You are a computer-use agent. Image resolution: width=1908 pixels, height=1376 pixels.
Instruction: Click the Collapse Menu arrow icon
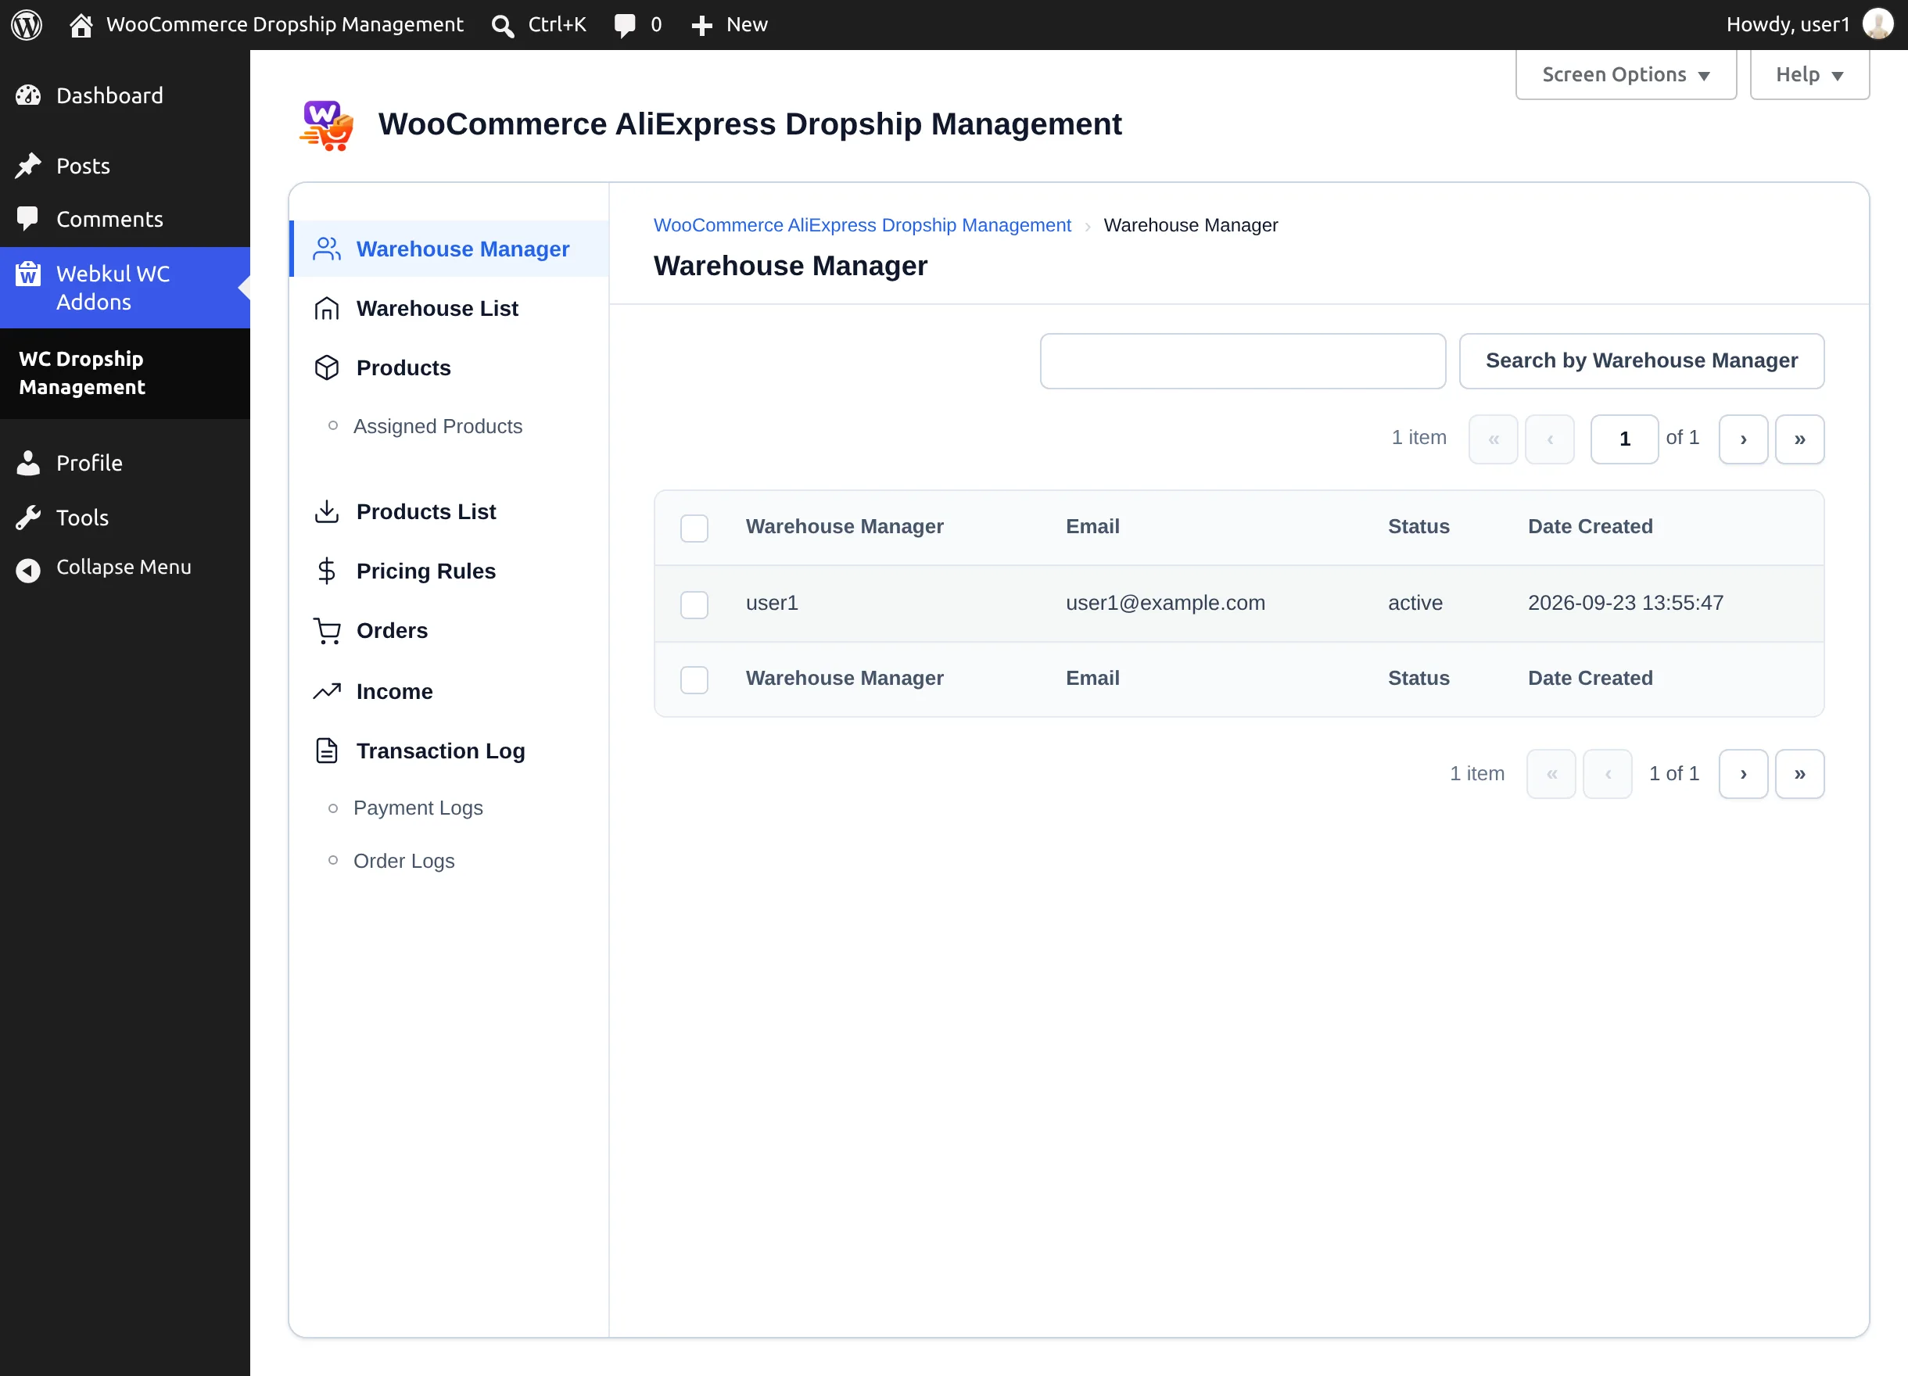[x=28, y=570]
